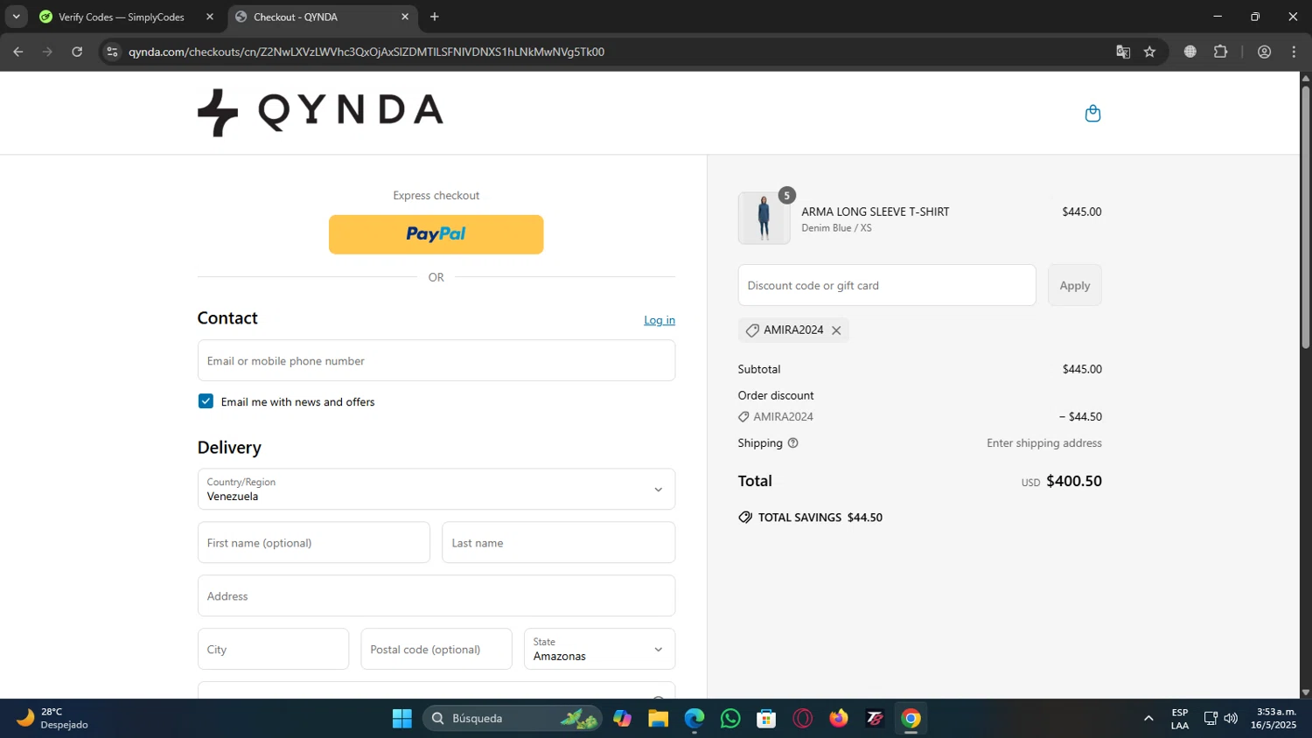The height and width of the screenshot is (738, 1312).
Task: Open the Windows Start menu
Action: point(402,719)
